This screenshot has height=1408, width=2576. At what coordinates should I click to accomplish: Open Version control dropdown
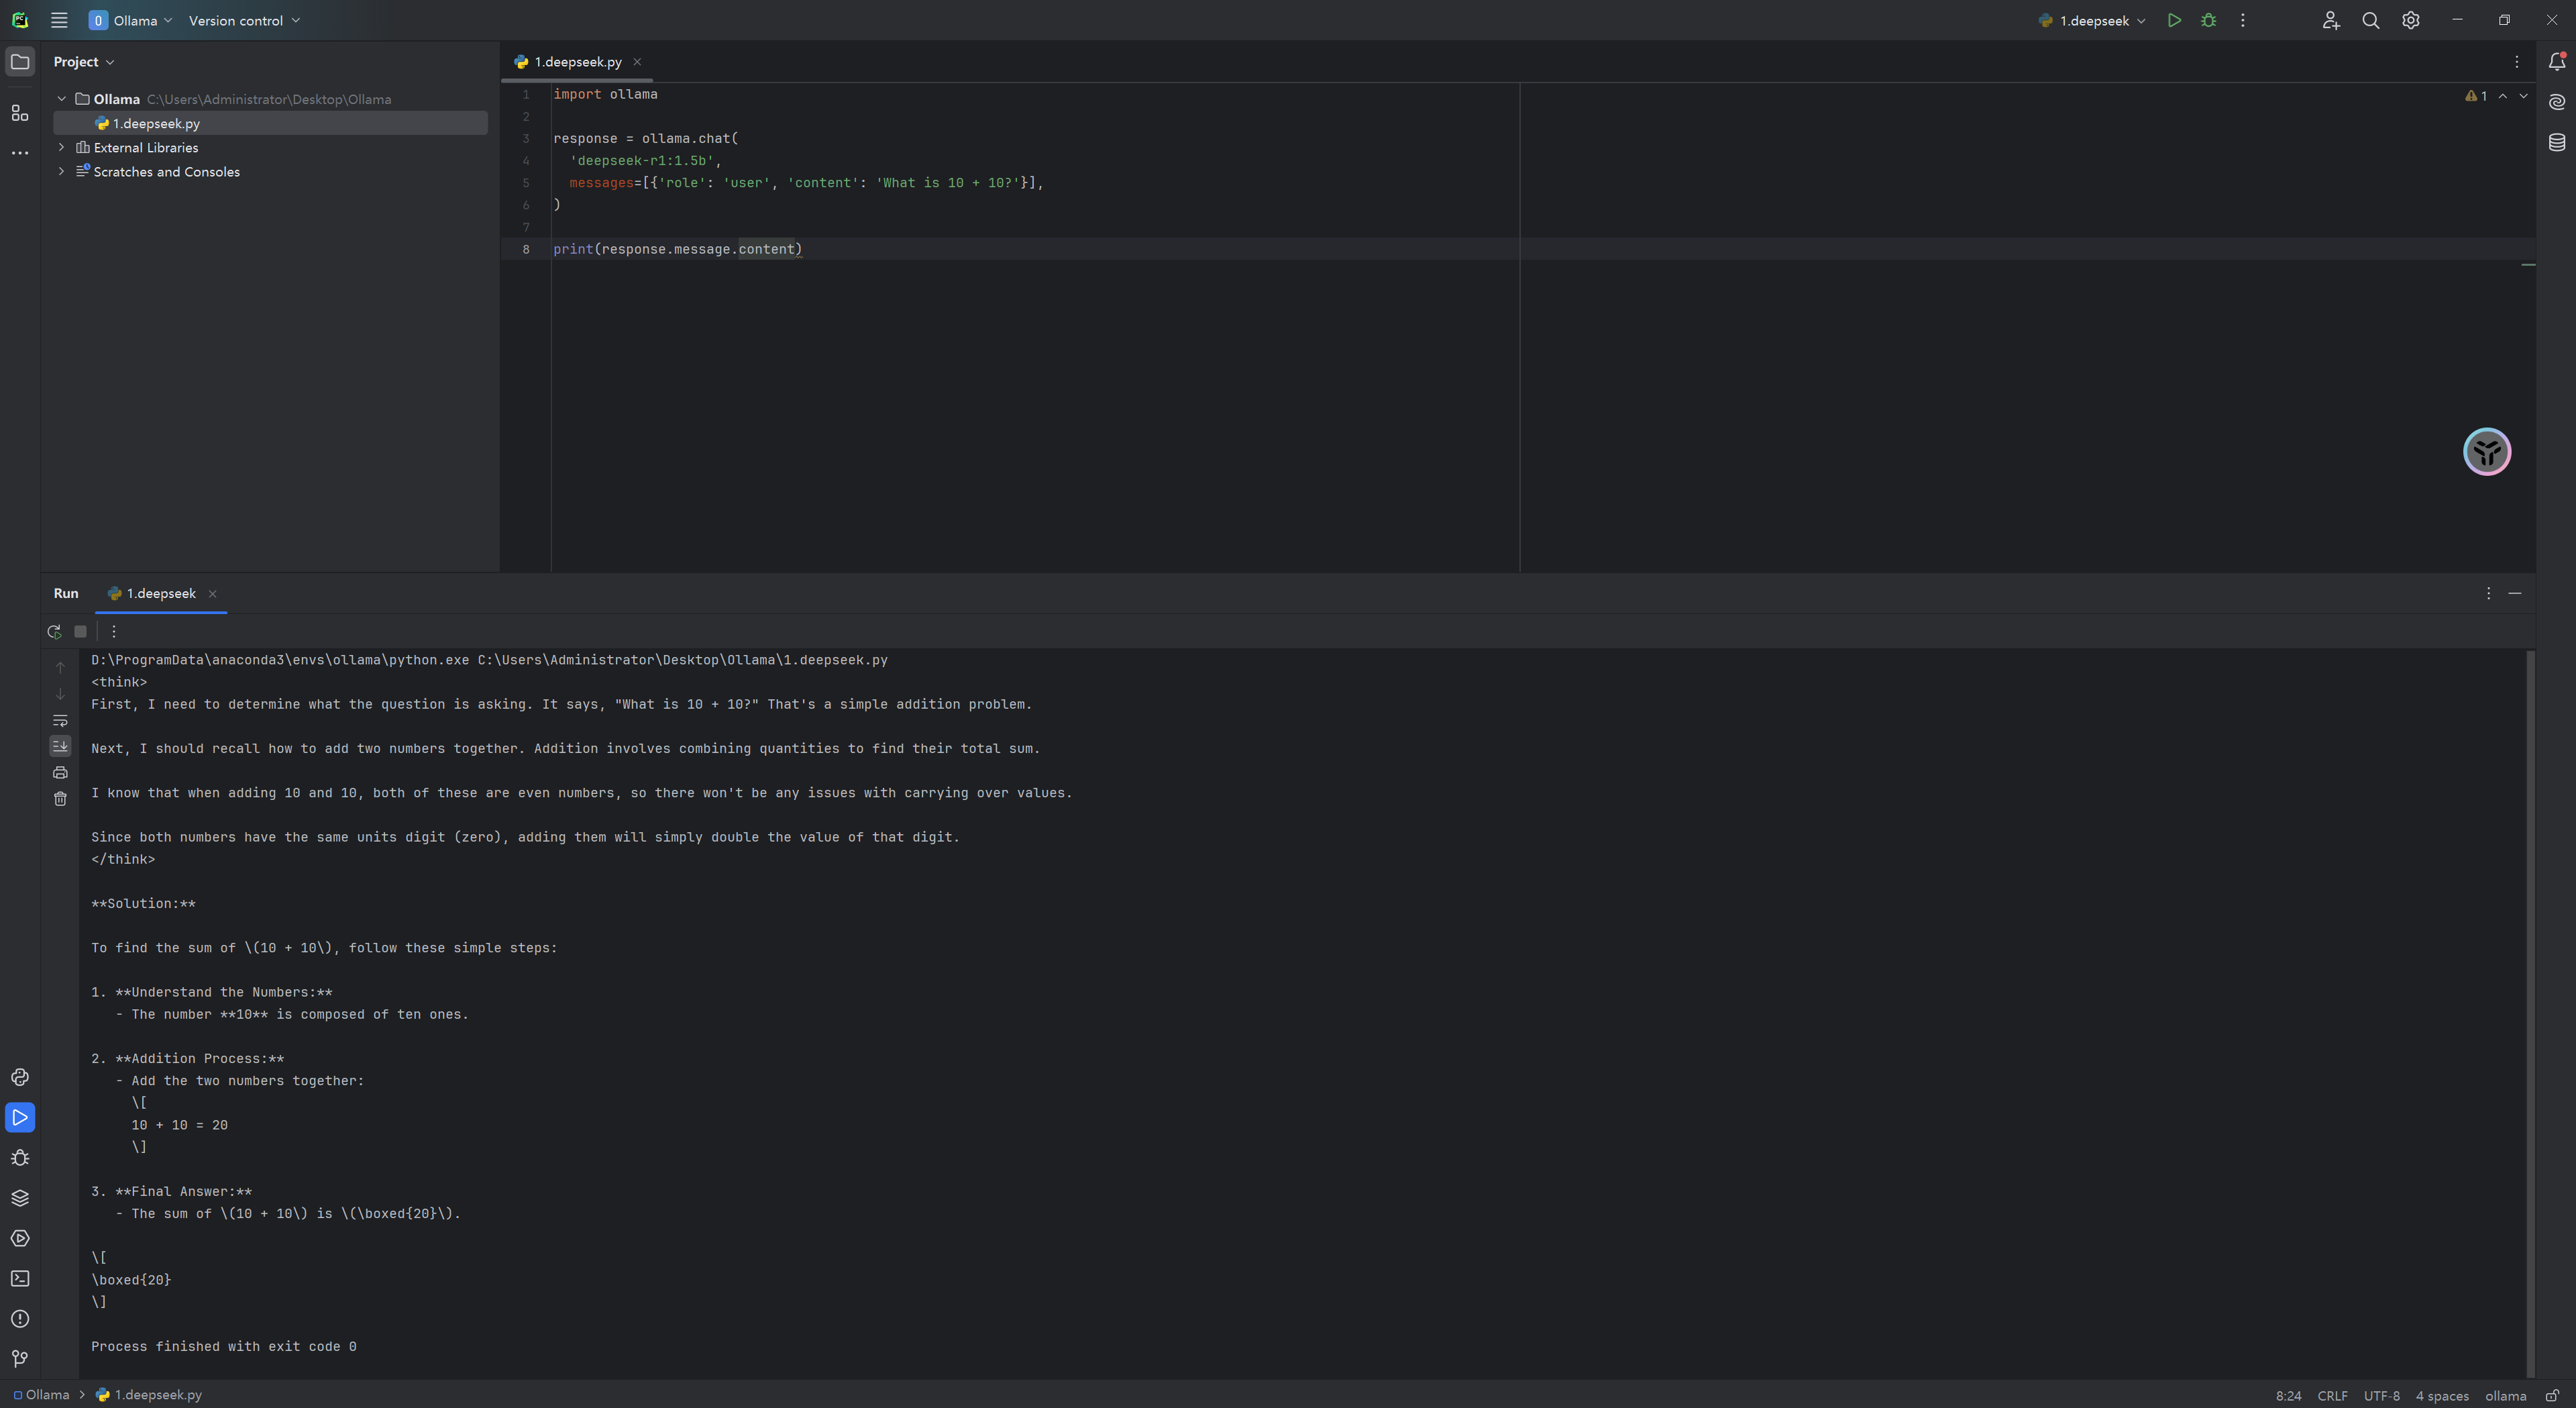(x=244, y=20)
